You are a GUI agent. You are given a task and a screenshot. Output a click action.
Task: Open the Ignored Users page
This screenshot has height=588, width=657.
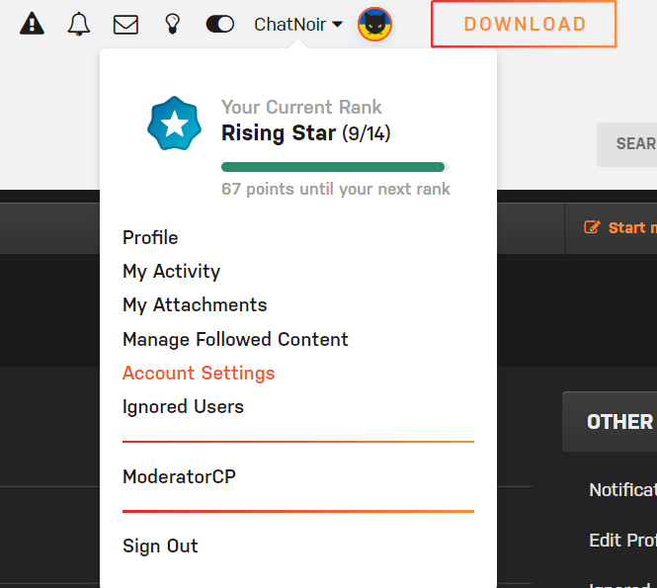point(183,406)
